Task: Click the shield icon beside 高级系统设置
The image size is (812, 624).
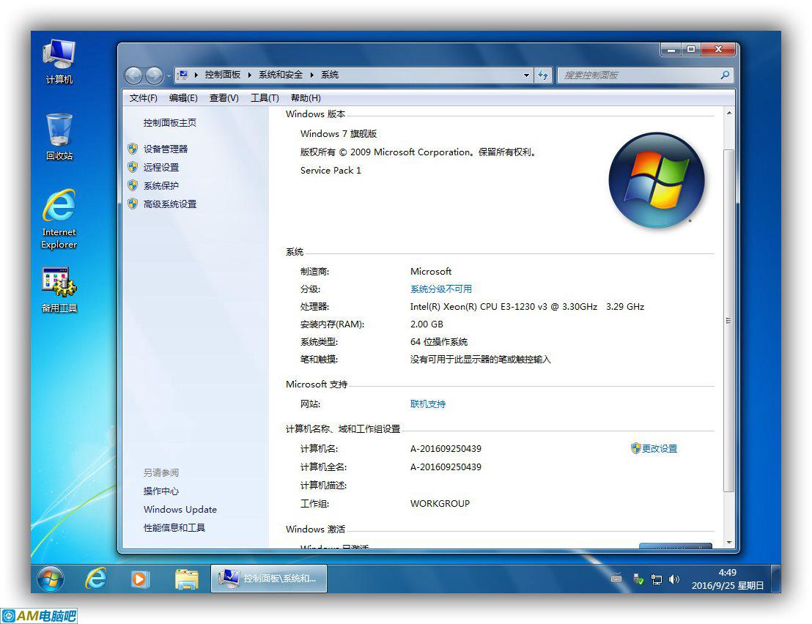Action: click(x=133, y=204)
